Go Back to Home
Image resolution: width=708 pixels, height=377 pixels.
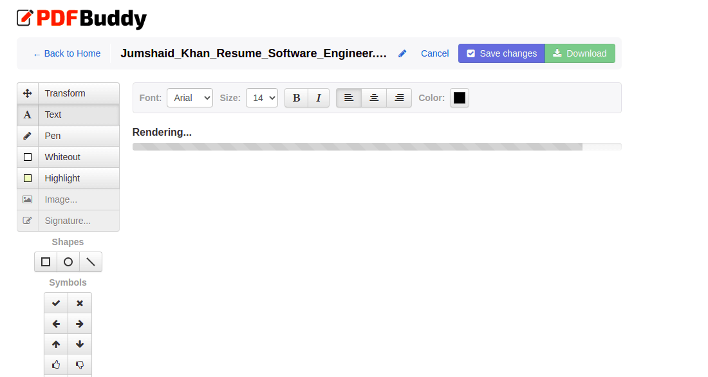click(x=67, y=54)
